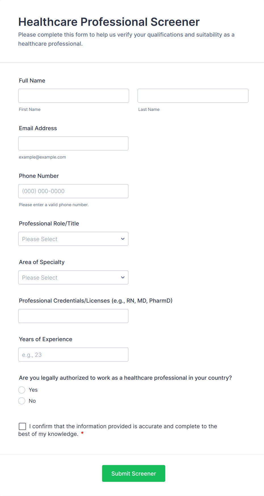264x496 pixels.
Task: Focus the Email Address text box
Action: pyautogui.click(x=73, y=143)
